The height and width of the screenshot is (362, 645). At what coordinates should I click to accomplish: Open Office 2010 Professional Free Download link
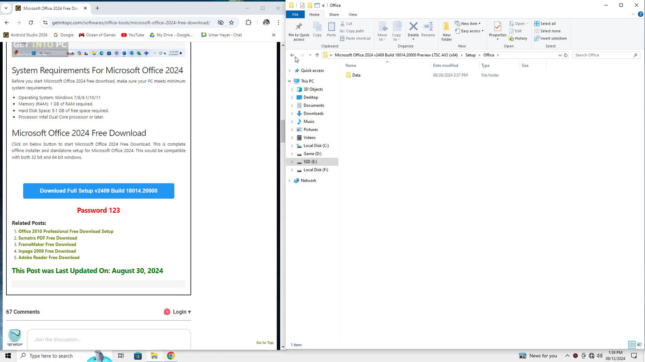pos(66,231)
